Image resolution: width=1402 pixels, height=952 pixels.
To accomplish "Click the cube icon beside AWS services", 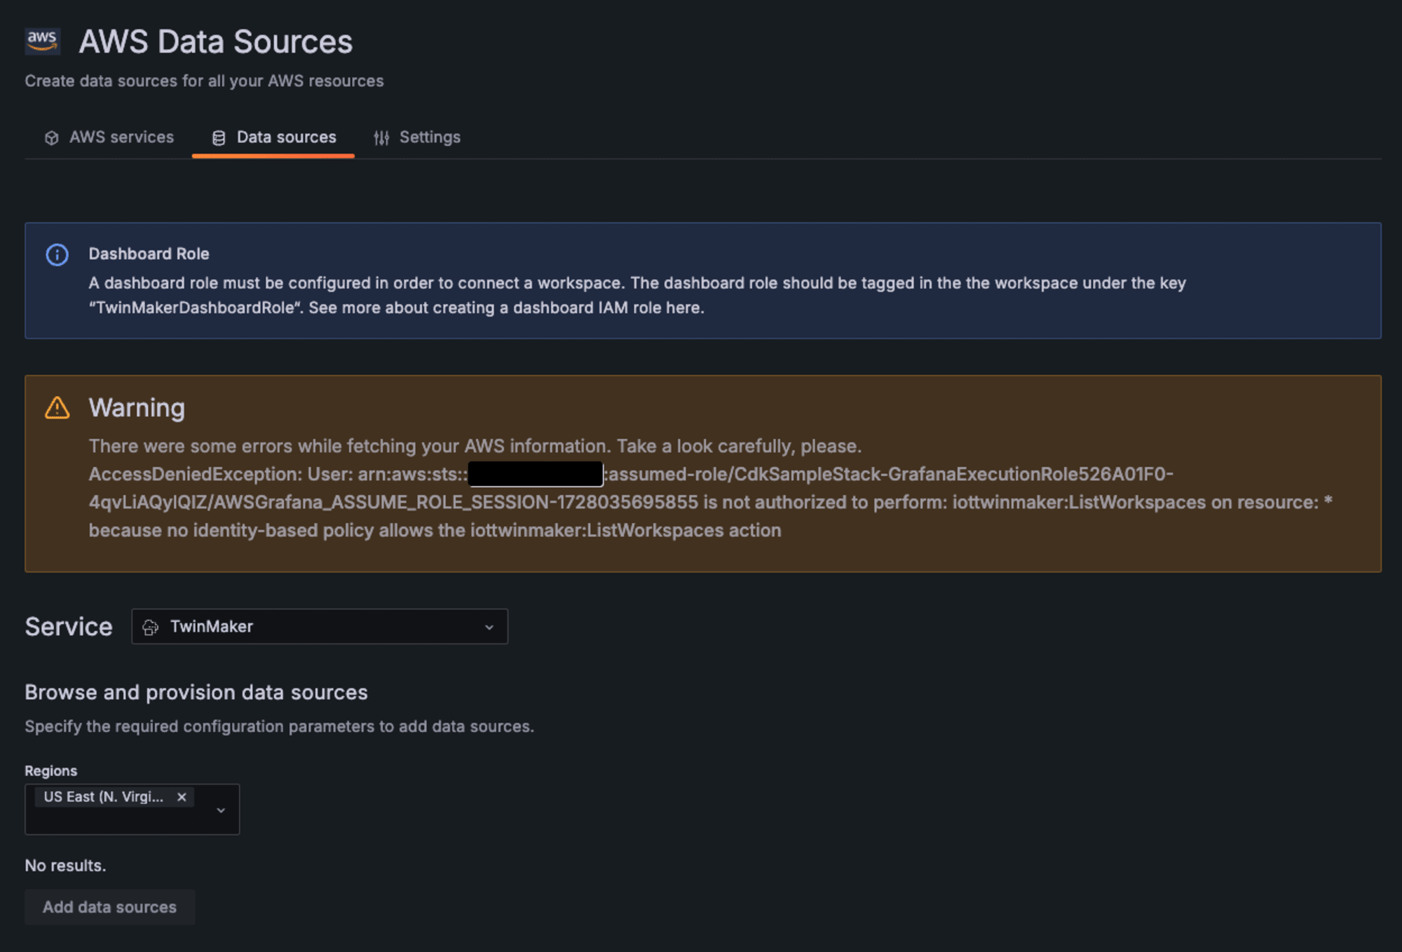I will click(51, 138).
